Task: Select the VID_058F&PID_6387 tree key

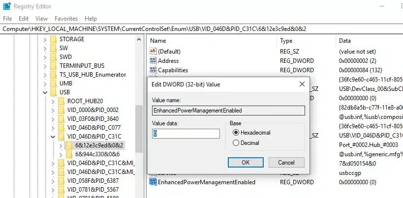Action: pos(93,181)
